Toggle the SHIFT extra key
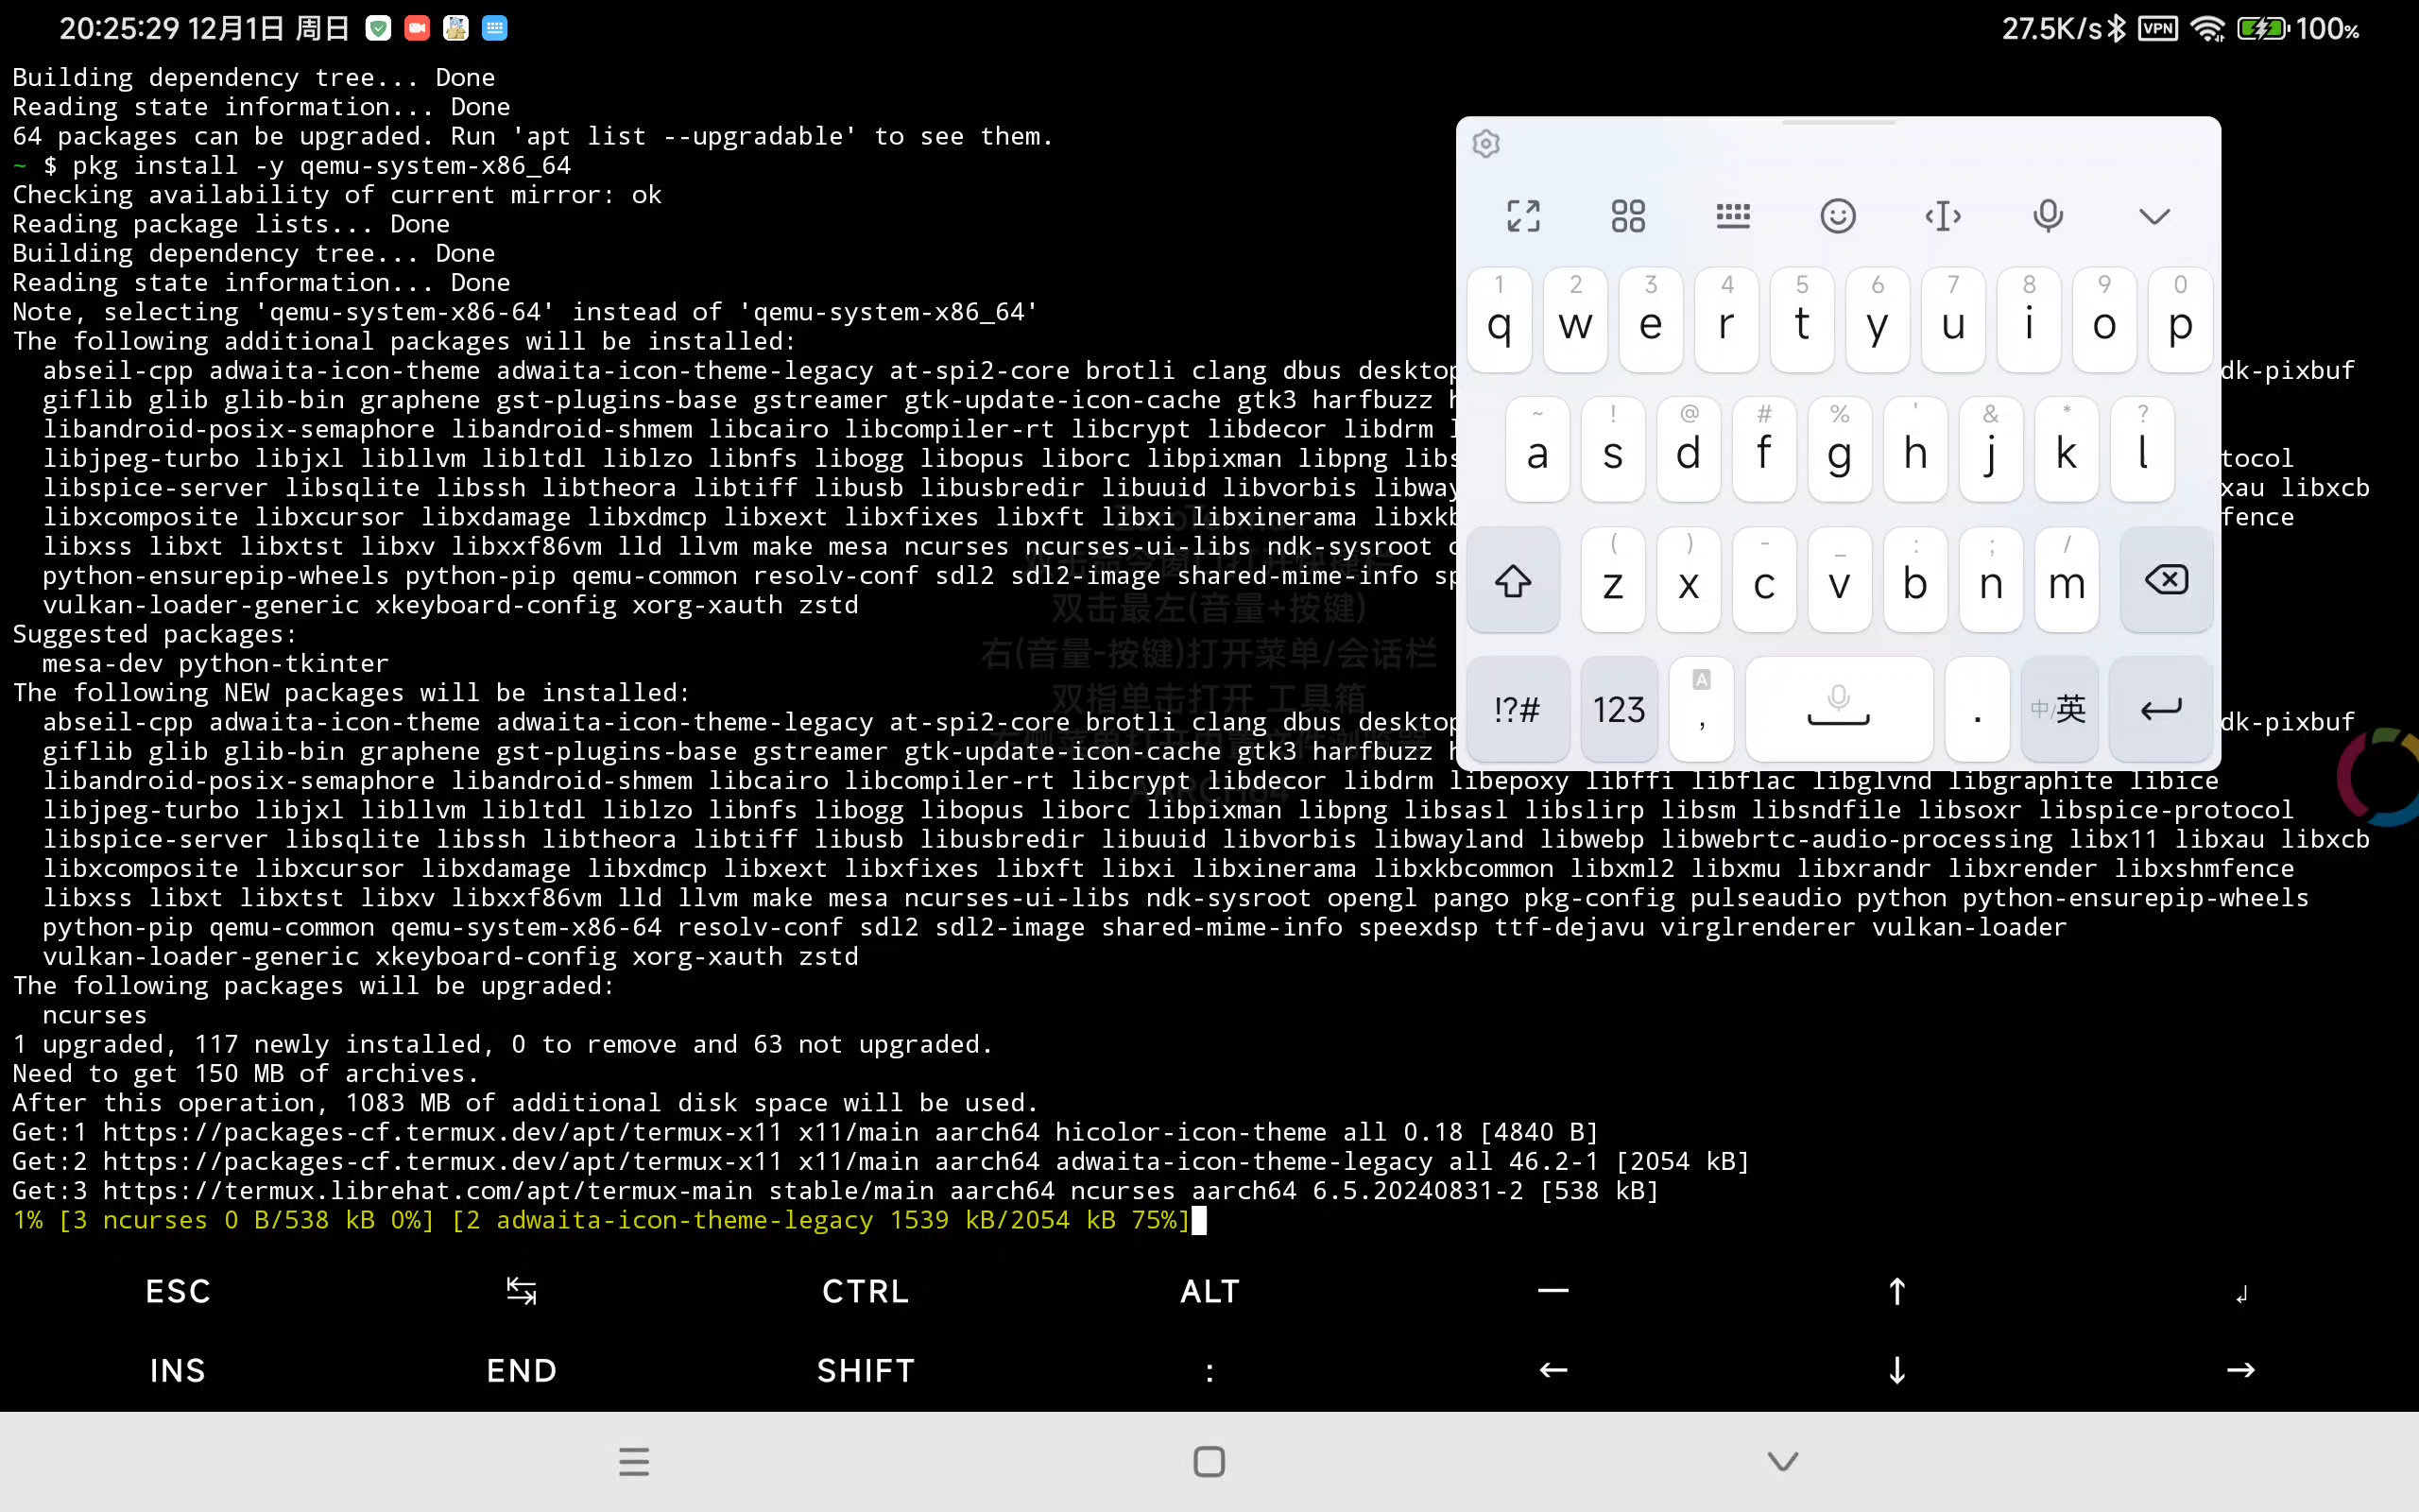2419x1512 pixels. click(866, 1370)
